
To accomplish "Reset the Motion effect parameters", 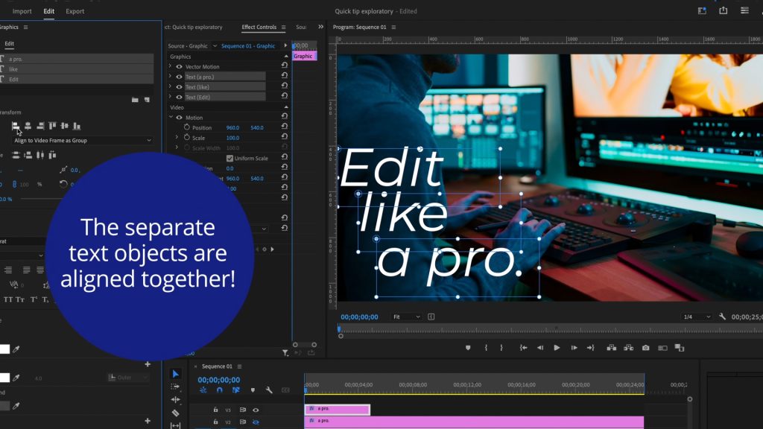I will tap(285, 117).
